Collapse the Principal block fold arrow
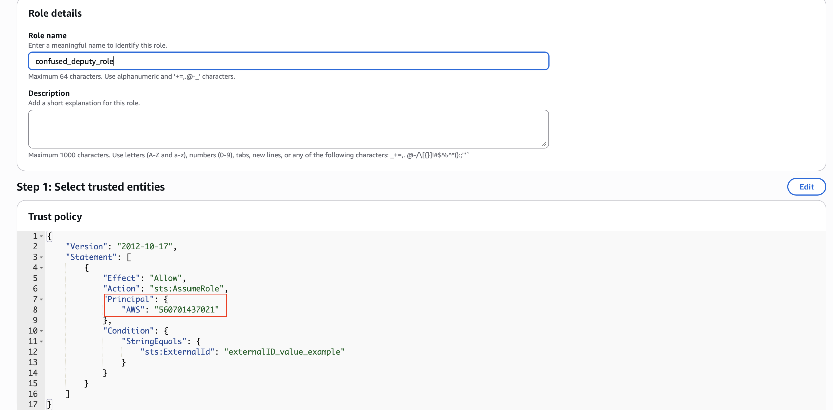This screenshot has width=833, height=410. coord(41,299)
